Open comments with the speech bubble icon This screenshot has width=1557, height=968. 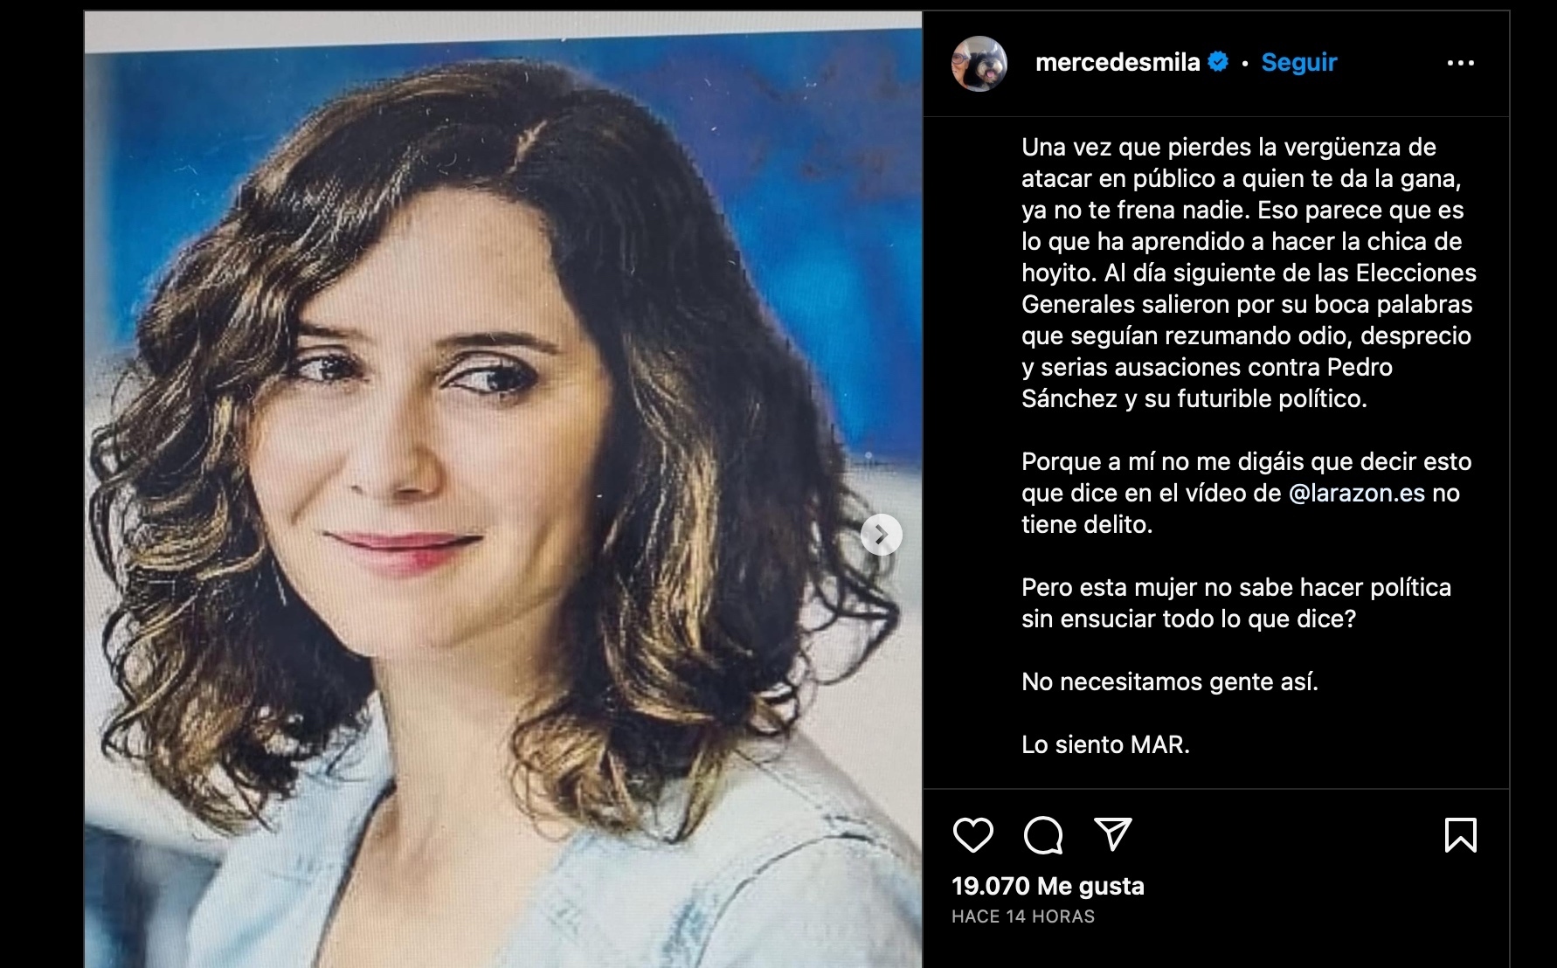(x=1043, y=835)
